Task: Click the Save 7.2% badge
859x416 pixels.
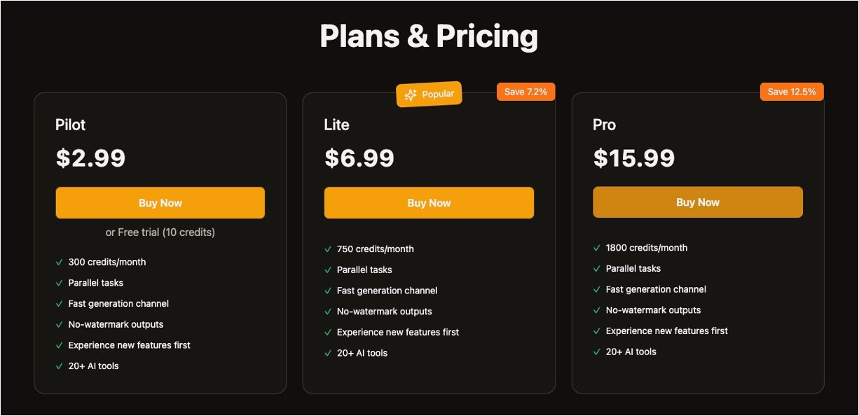Action: (525, 92)
